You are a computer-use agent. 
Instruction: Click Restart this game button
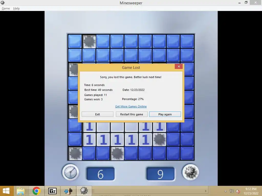point(132,114)
